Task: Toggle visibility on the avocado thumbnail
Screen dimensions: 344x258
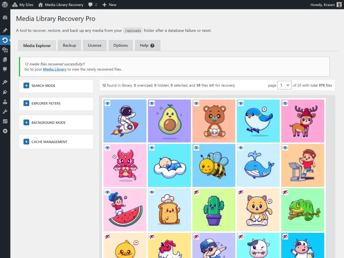Action: pyautogui.click(x=152, y=103)
